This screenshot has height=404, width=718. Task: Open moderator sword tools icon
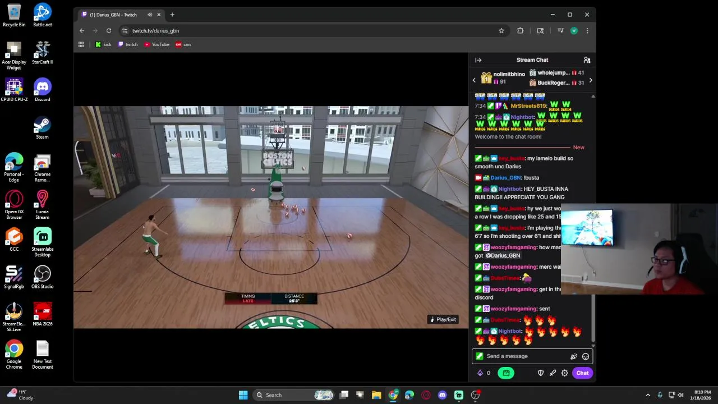click(553, 373)
